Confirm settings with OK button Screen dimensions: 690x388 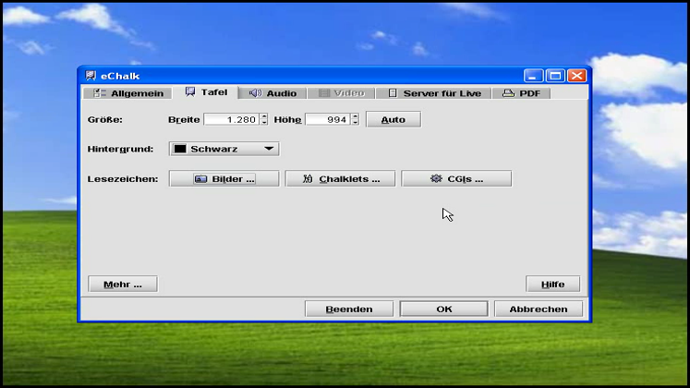(443, 309)
